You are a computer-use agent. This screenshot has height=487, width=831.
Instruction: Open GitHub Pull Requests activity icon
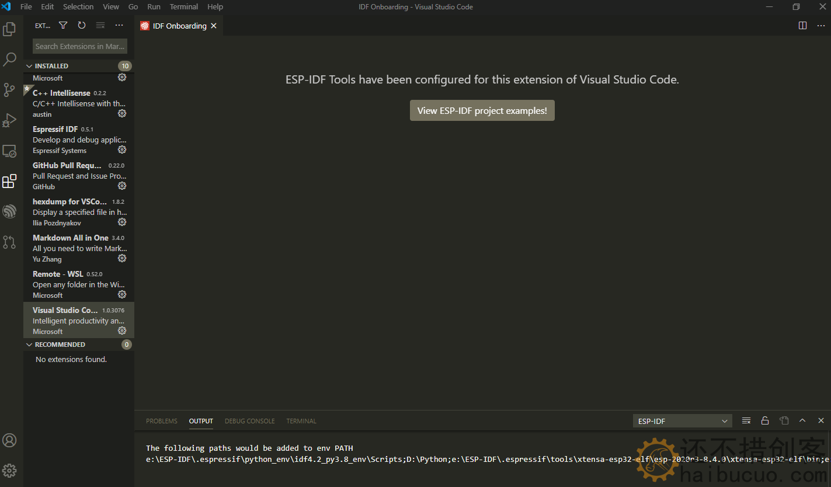9,242
